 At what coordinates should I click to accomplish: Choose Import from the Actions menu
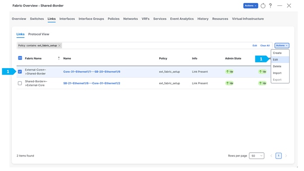(280, 73)
